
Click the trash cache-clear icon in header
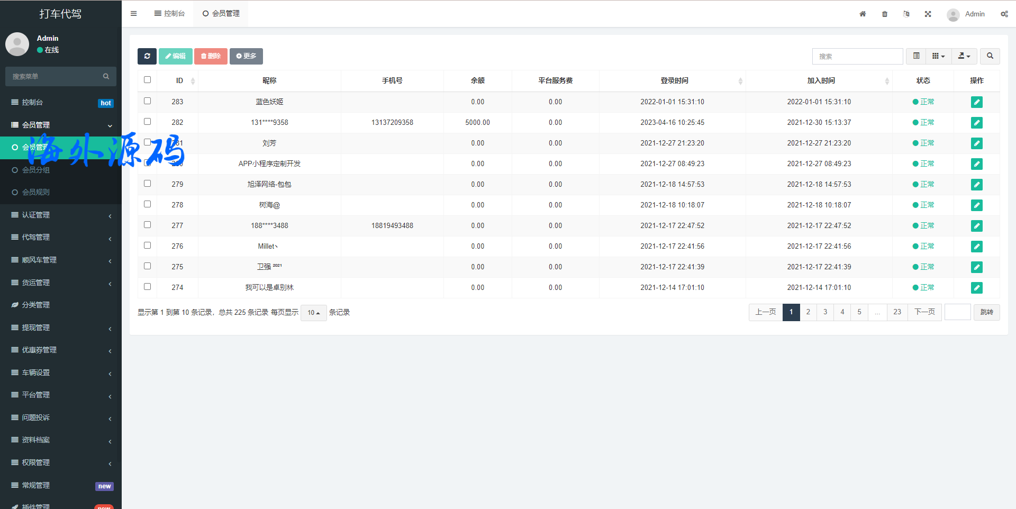[885, 14]
